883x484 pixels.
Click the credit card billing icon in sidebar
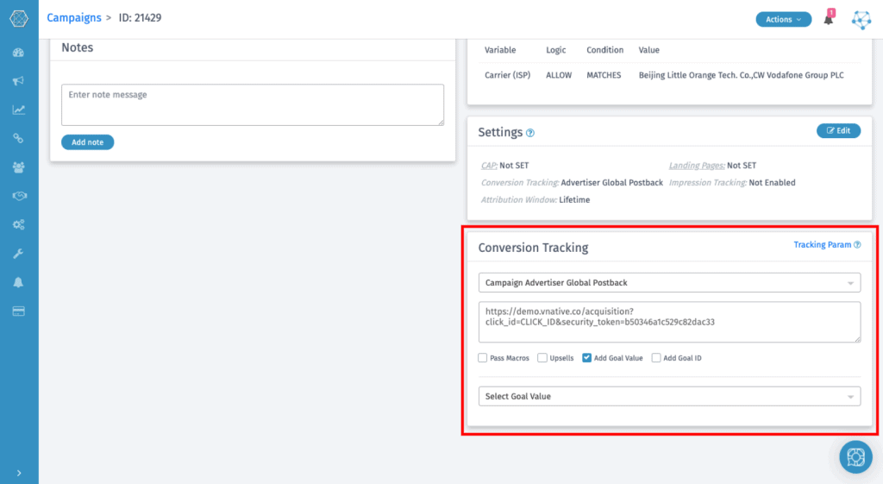tap(18, 311)
